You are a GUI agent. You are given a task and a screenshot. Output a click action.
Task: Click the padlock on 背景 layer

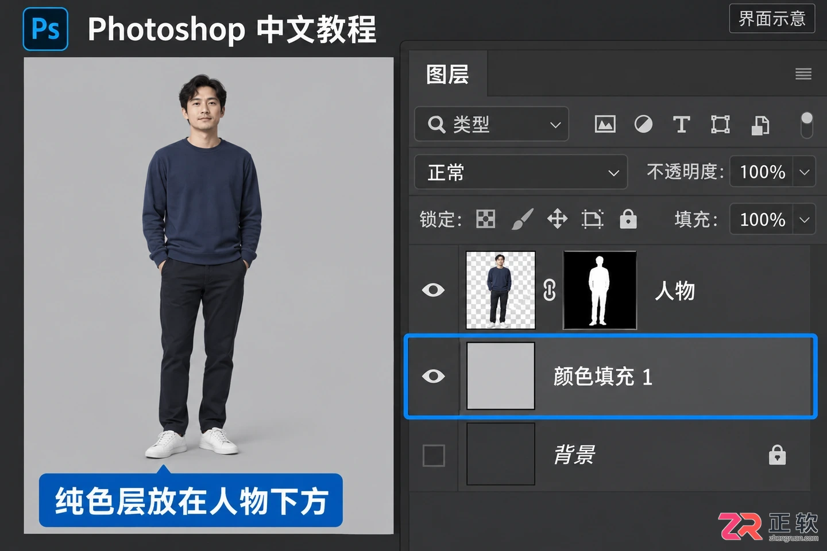pyautogui.click(x=777, y=455)
